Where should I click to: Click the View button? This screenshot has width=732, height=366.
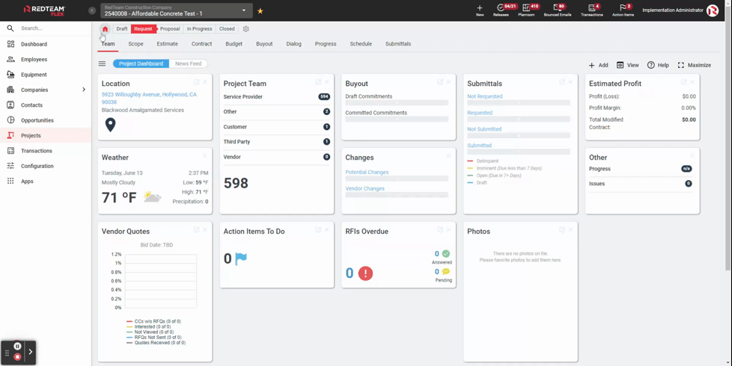pos(627,65)
